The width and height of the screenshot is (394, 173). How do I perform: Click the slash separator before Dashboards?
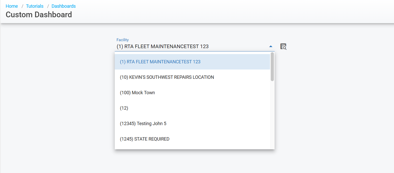[48, 6]
